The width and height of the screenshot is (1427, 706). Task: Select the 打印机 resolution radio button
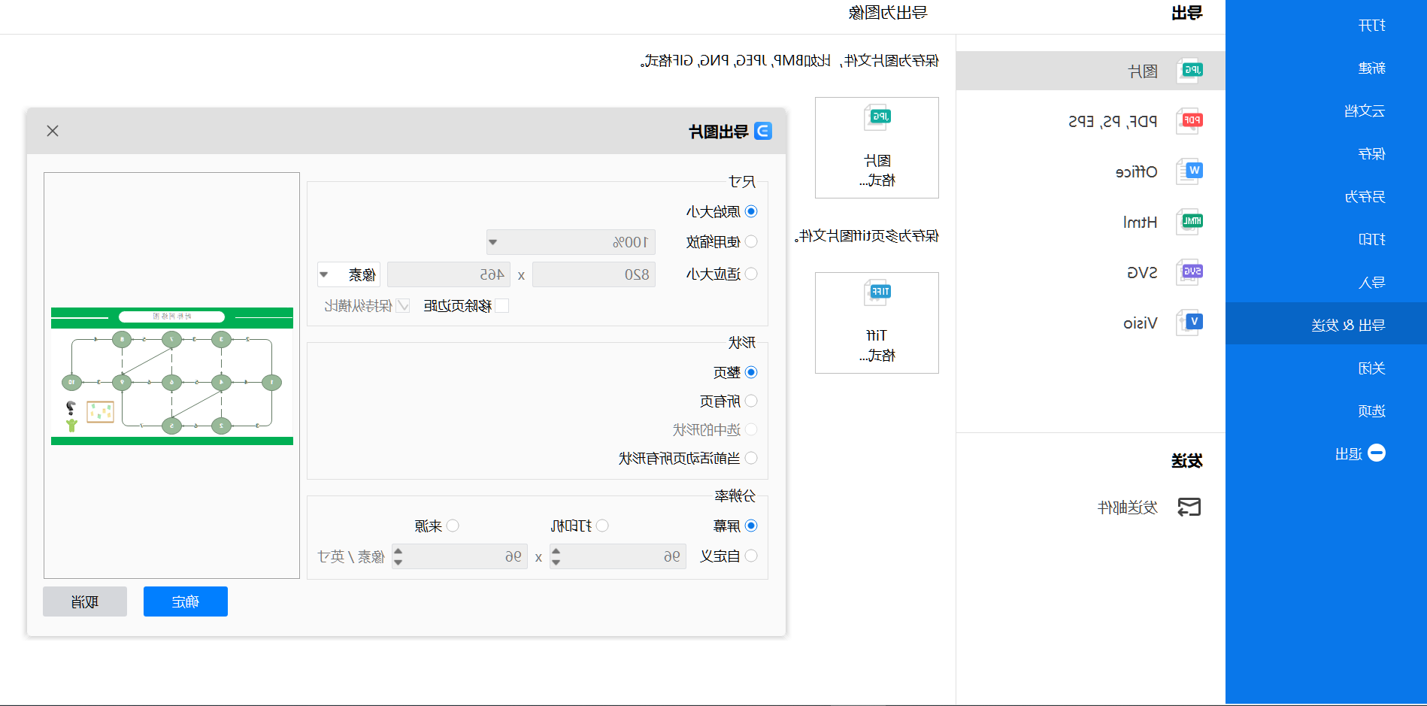coord(602,526)
